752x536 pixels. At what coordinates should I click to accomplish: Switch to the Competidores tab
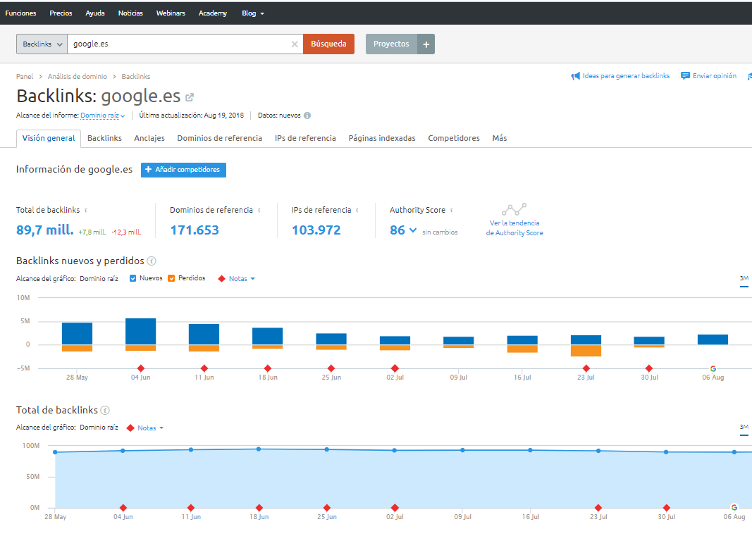click(454, 138)
